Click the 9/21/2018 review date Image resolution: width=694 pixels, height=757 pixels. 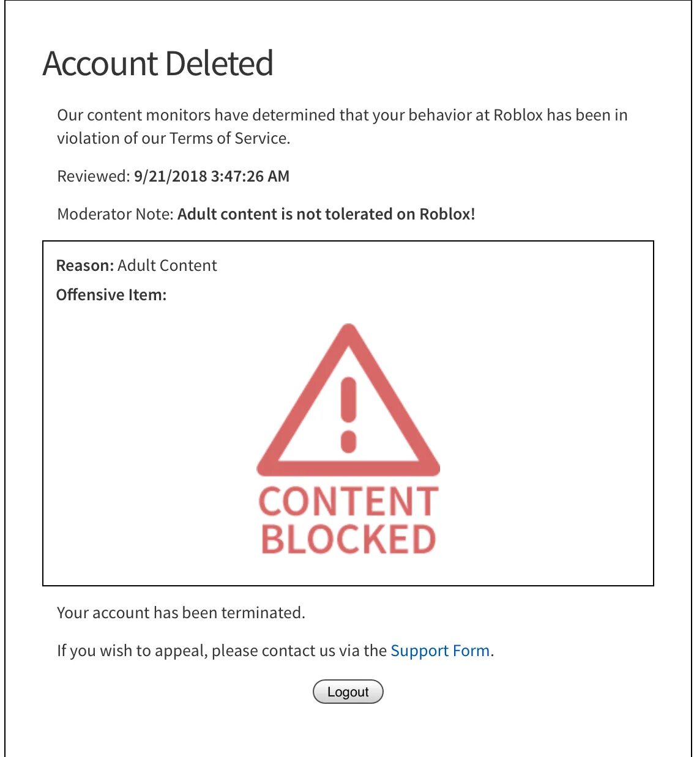(x=170, y=176)
